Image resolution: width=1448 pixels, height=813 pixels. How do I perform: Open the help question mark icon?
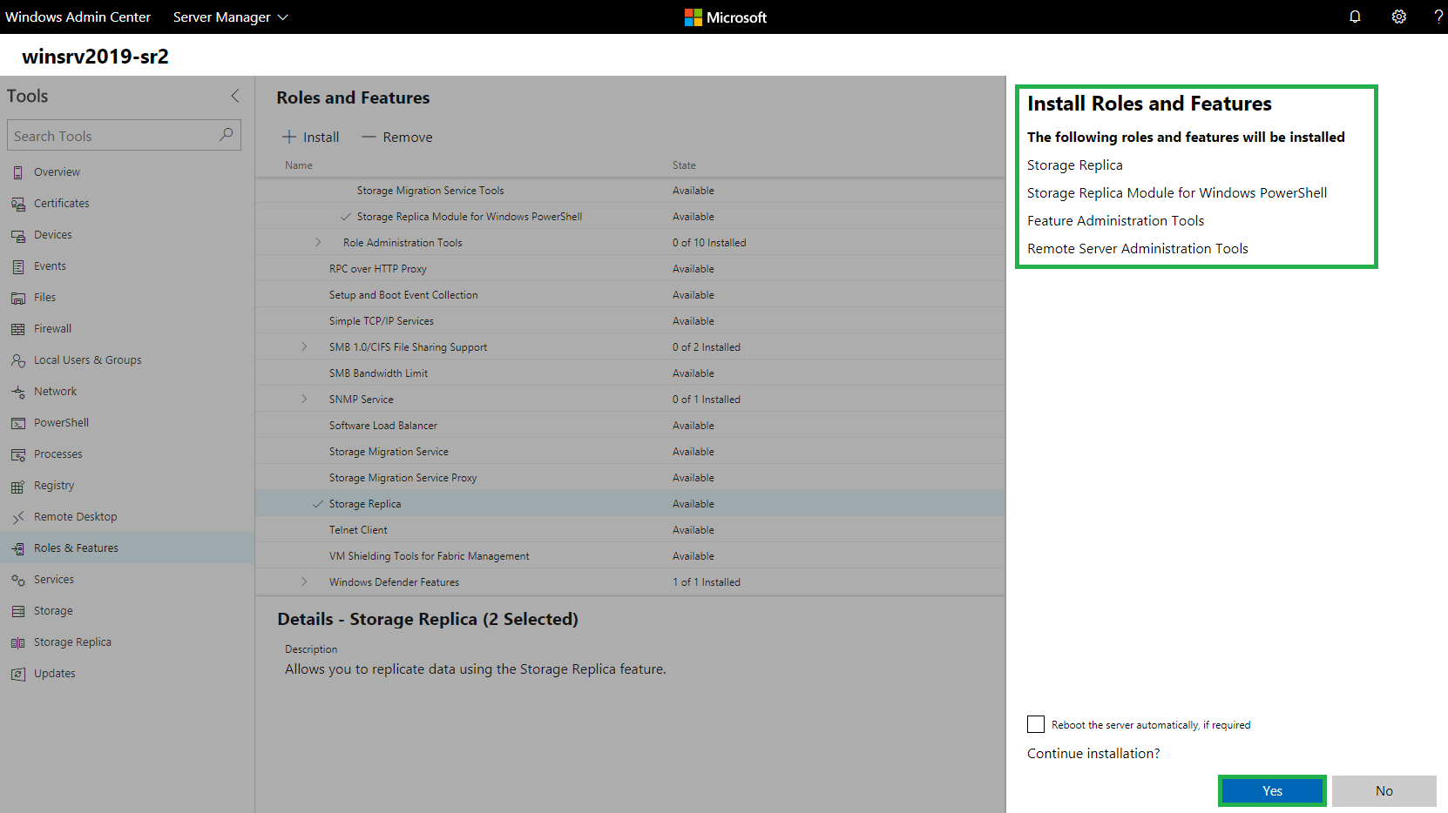(1438, 17)
